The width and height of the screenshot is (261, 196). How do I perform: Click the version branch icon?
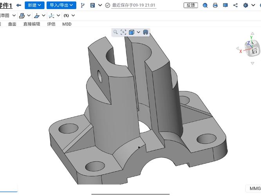[83, 5]
